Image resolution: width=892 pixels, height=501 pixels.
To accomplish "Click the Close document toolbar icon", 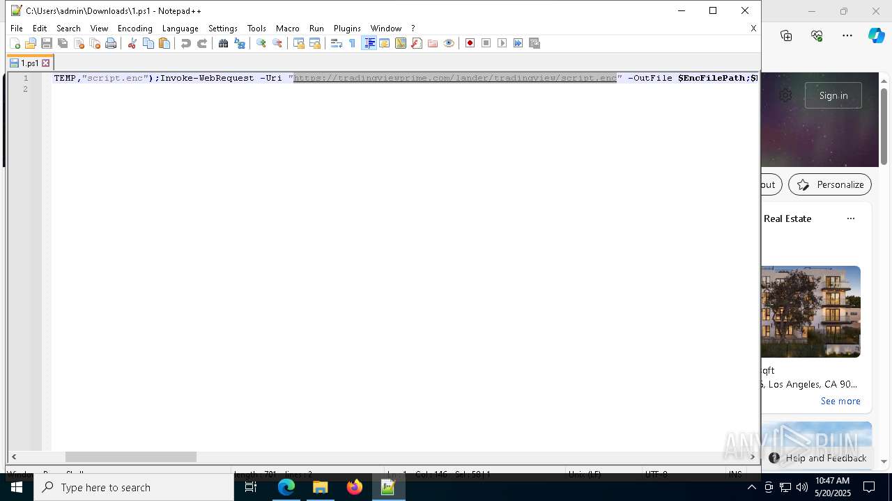I will 79,43.
